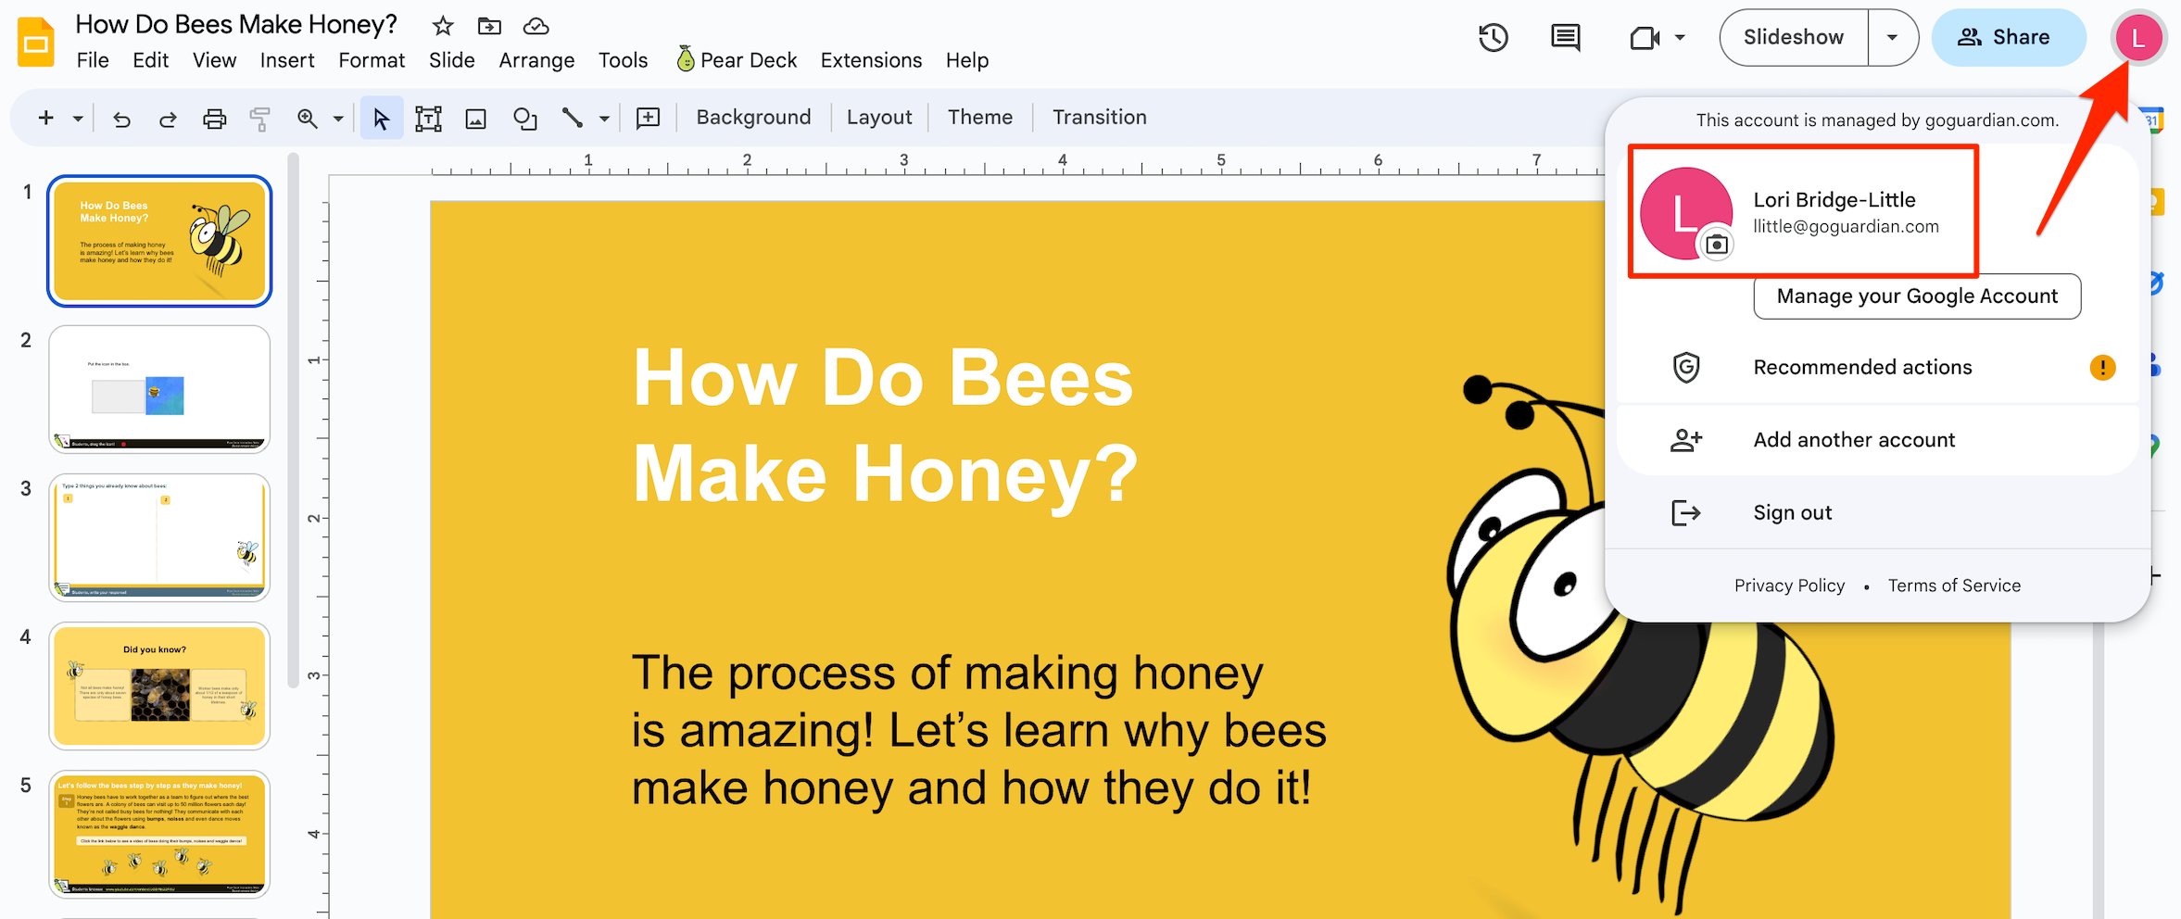Click the Paint format icon
Screen dimensions: 2181x919
click(x=259, y=119)
